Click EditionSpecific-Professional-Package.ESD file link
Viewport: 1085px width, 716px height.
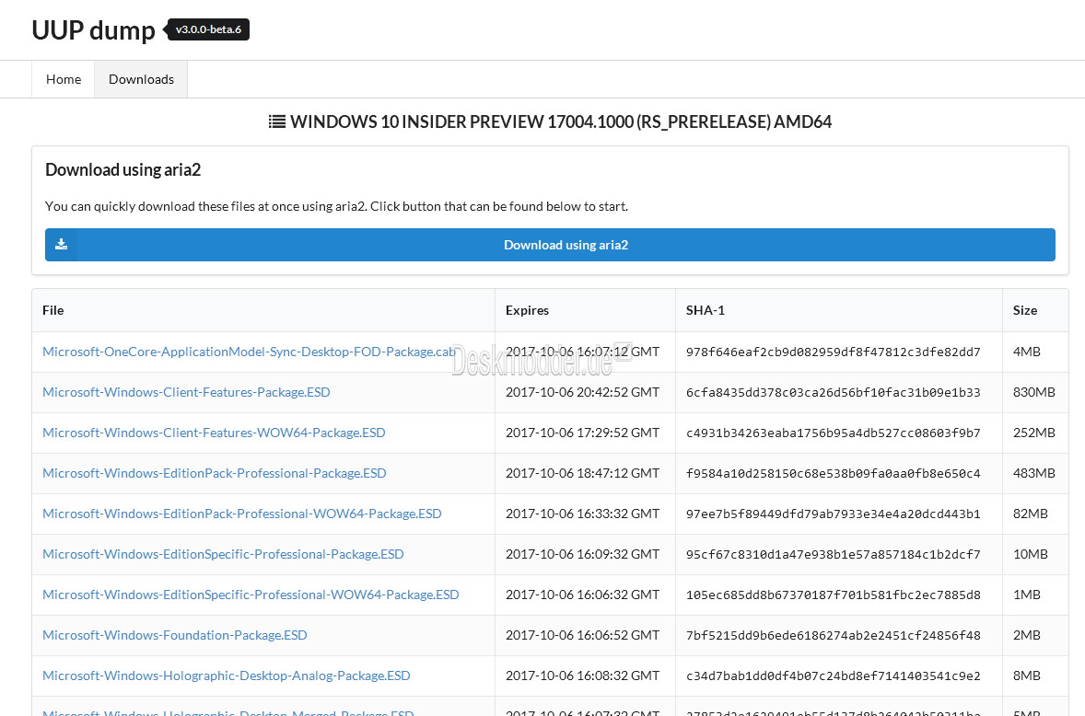223,554
